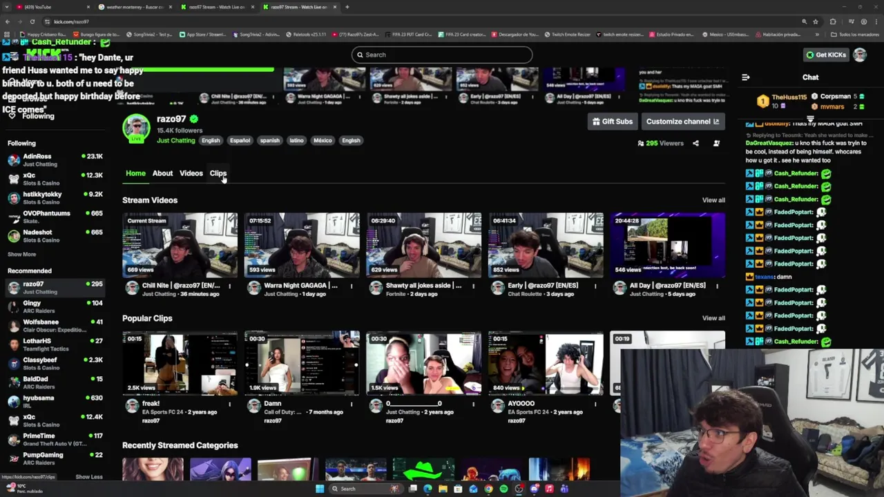Open the 07:15:52 Warra Night video thumbnail
Viewport: 884px width, 497px height.
click(x=302, y=244)
